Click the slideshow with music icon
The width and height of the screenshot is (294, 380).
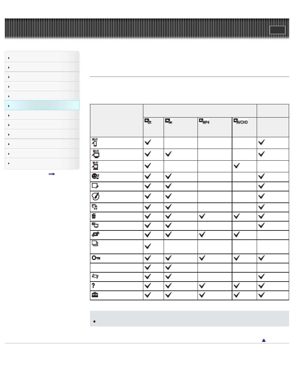click(95, 207)
